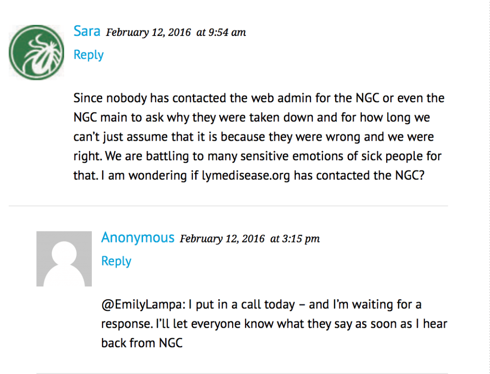Click Sara's green tick avatar
490x374 pixels.
tap(37, 53)
